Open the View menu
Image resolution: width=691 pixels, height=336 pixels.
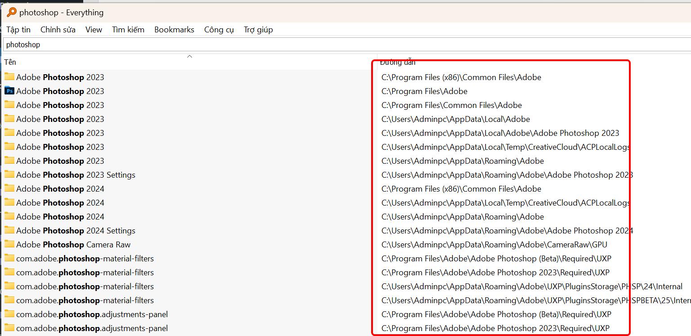pos(94,30)
